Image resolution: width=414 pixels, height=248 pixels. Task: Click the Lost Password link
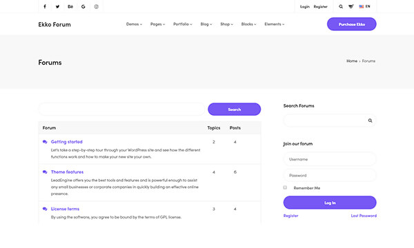point(364,216)
